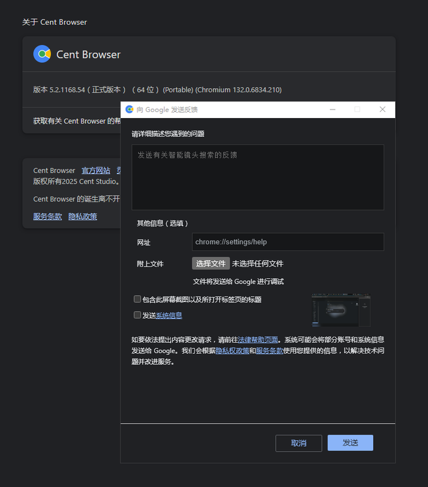Open the 法律帮助页面 link
This screenshot has width=428, height=487.
258,340
